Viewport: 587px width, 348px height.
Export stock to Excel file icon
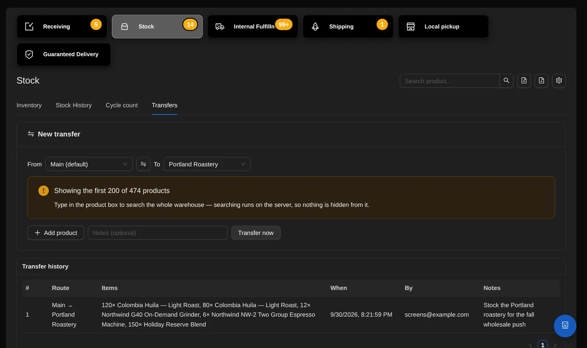click(524, 81)
